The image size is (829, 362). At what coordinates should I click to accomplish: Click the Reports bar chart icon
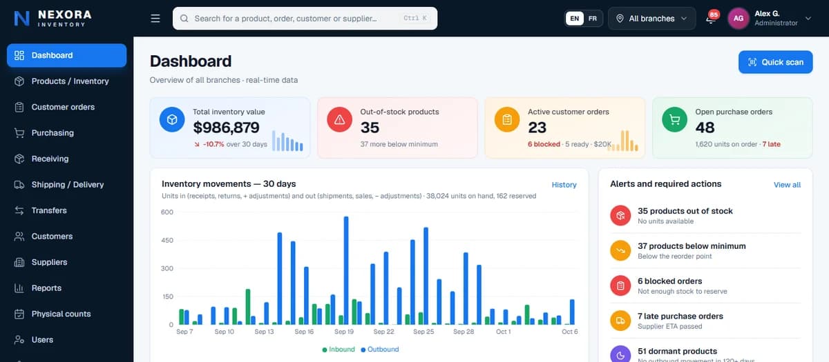tap(19, 288)
